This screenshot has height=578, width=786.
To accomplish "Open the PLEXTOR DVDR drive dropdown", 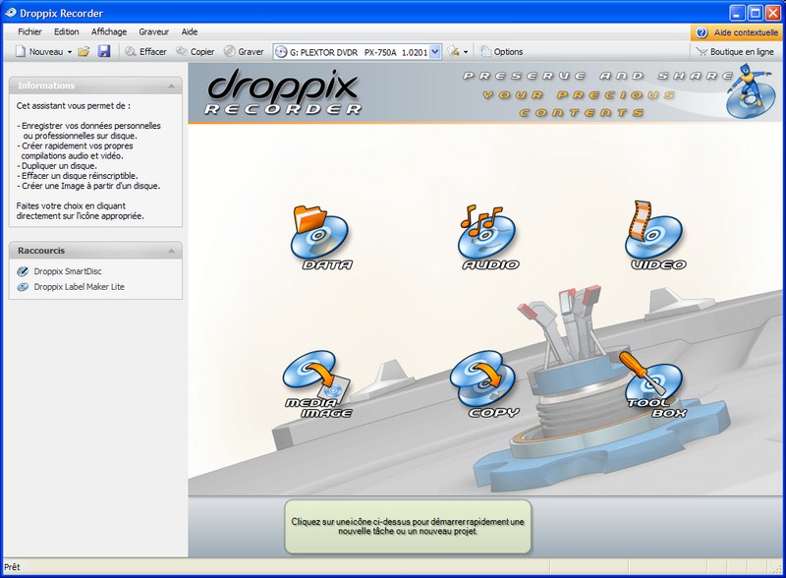I will 435,52.
